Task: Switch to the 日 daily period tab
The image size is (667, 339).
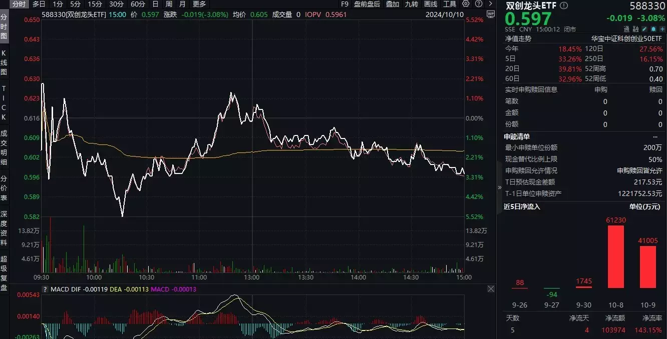Action: click(155, 4)
